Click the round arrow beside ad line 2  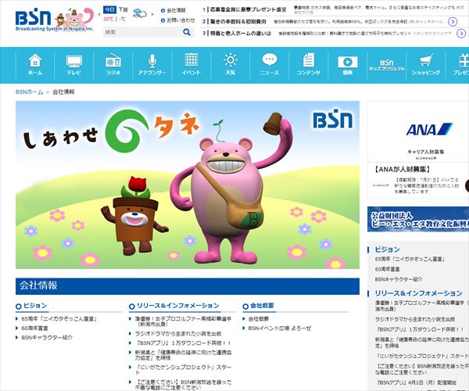click(x=453, y=22)
